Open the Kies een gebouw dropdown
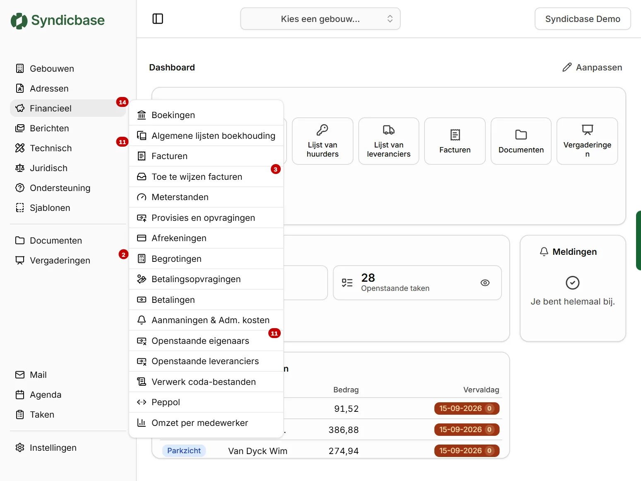Viewport: 641px width, 481px height. [320, 19]
